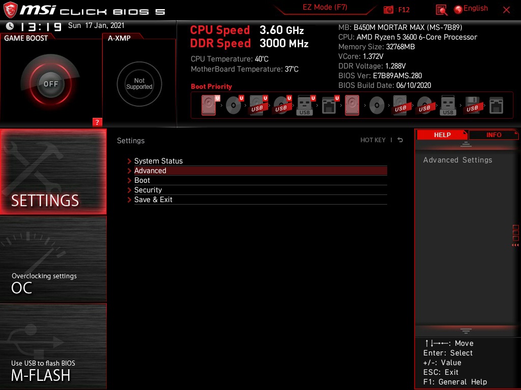Expand the Advanced menu chevron
Viewport: 521px width, 390px height.
coord(129,171)
